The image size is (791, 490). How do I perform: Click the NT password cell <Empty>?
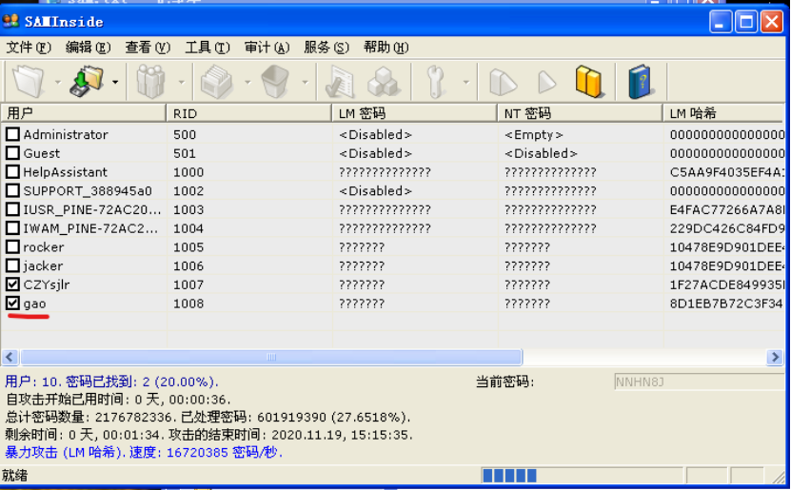point(534,134)
